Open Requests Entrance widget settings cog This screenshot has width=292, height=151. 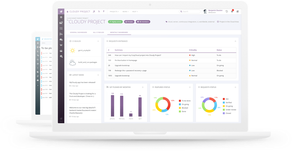tap(235, 41)
